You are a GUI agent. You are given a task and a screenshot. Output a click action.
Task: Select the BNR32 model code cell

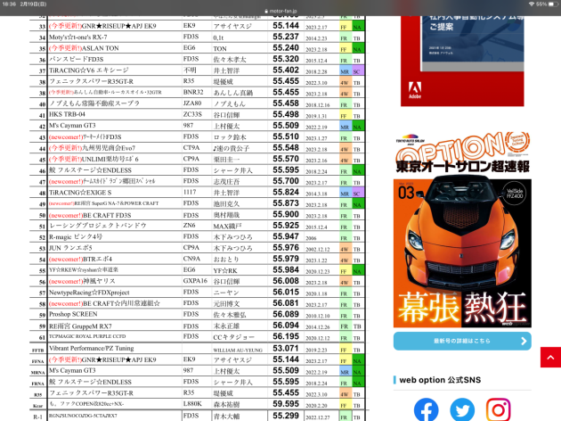pyautogui.click(x=193, y=92)
